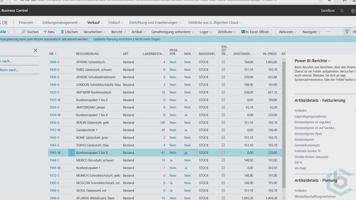This screenshot has height=200, width=356.
Task: Select TOKYO Gästestuhl, blau description
Action: point(92,145)
